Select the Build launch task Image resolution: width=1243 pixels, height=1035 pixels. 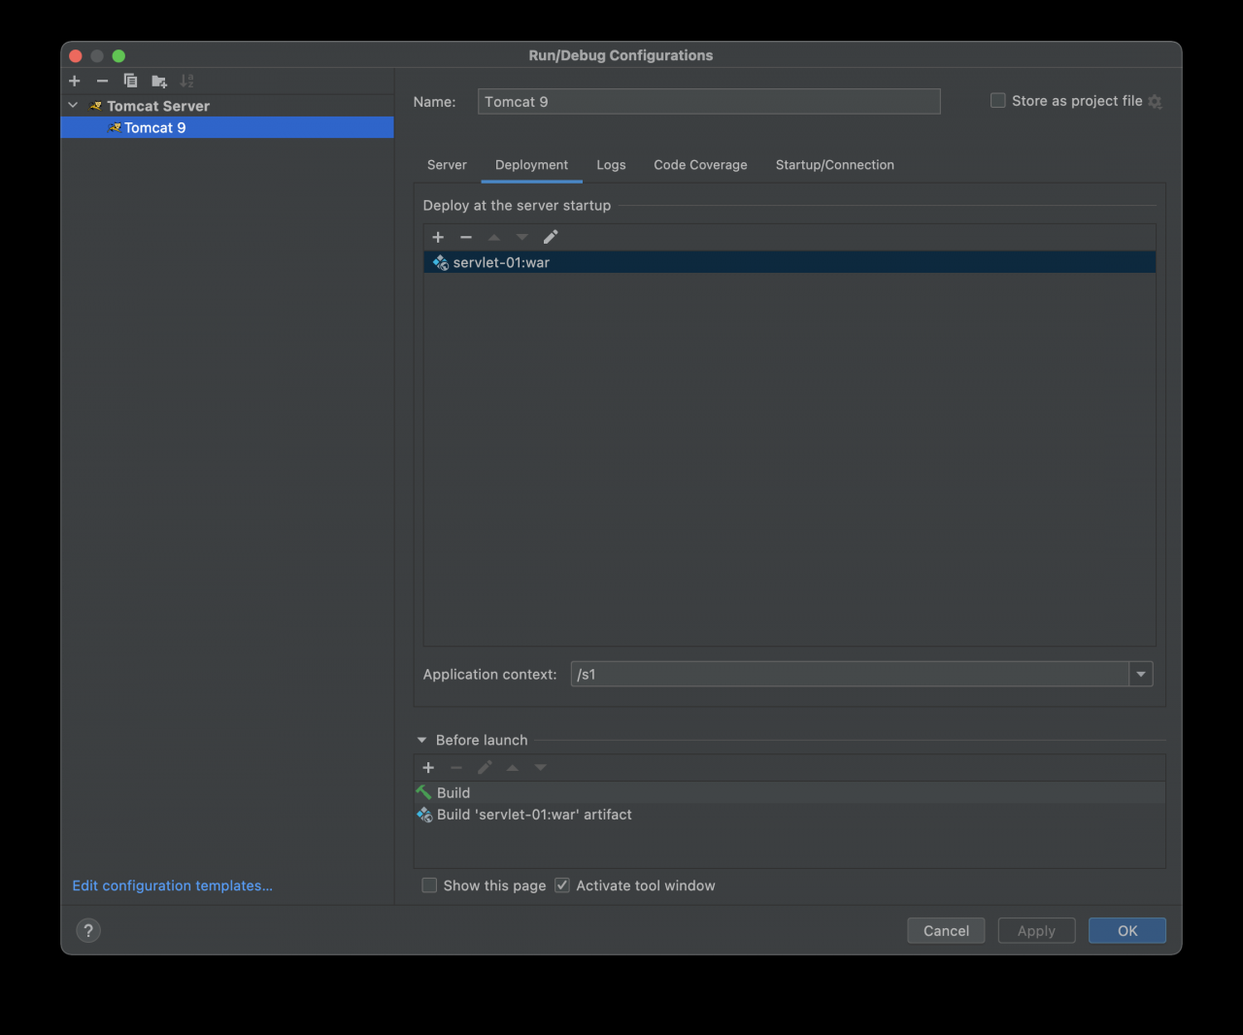[x=789, y=793]
